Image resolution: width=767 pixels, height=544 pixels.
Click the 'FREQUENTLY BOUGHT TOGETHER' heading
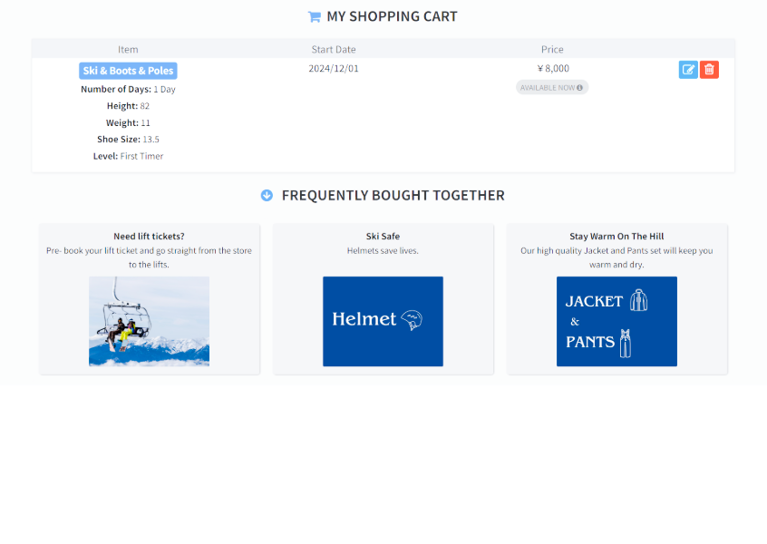tap(393, 195)
